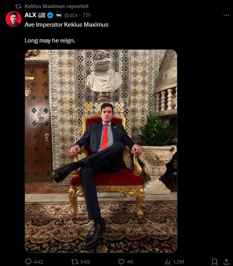Click the 442 replies count

coord(39,262)
